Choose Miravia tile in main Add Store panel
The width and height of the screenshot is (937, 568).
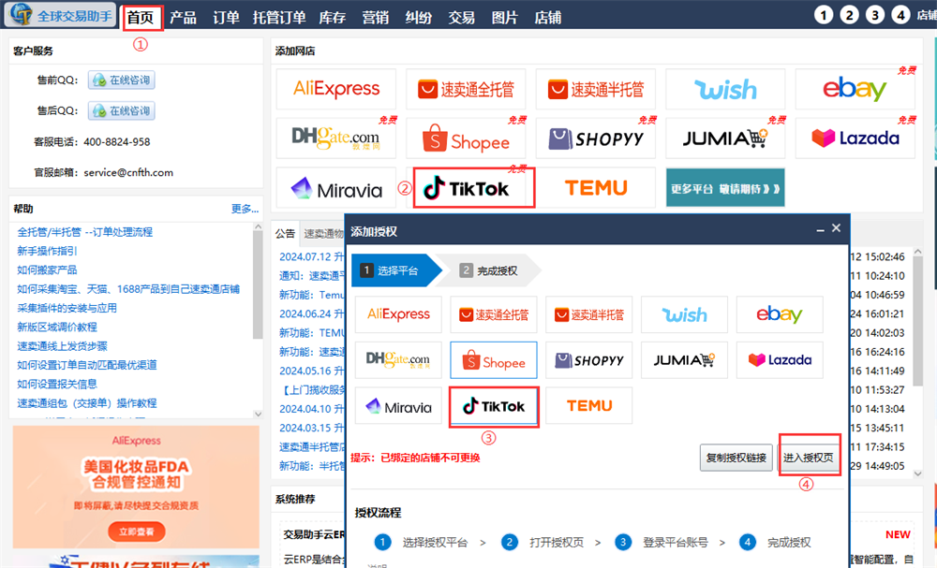[335, 188]
